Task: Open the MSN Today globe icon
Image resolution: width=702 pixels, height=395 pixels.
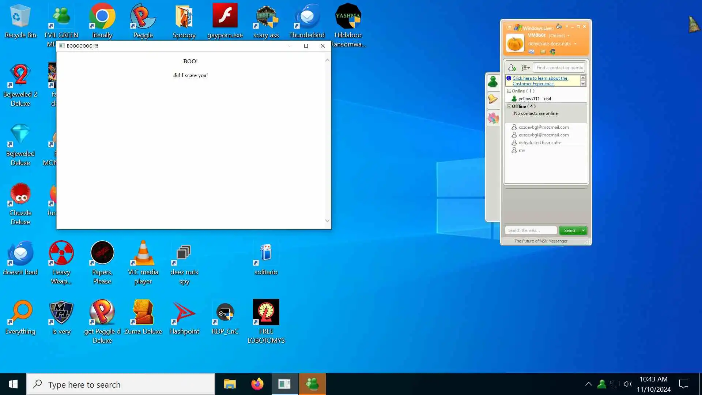Action: coord(552,52)
